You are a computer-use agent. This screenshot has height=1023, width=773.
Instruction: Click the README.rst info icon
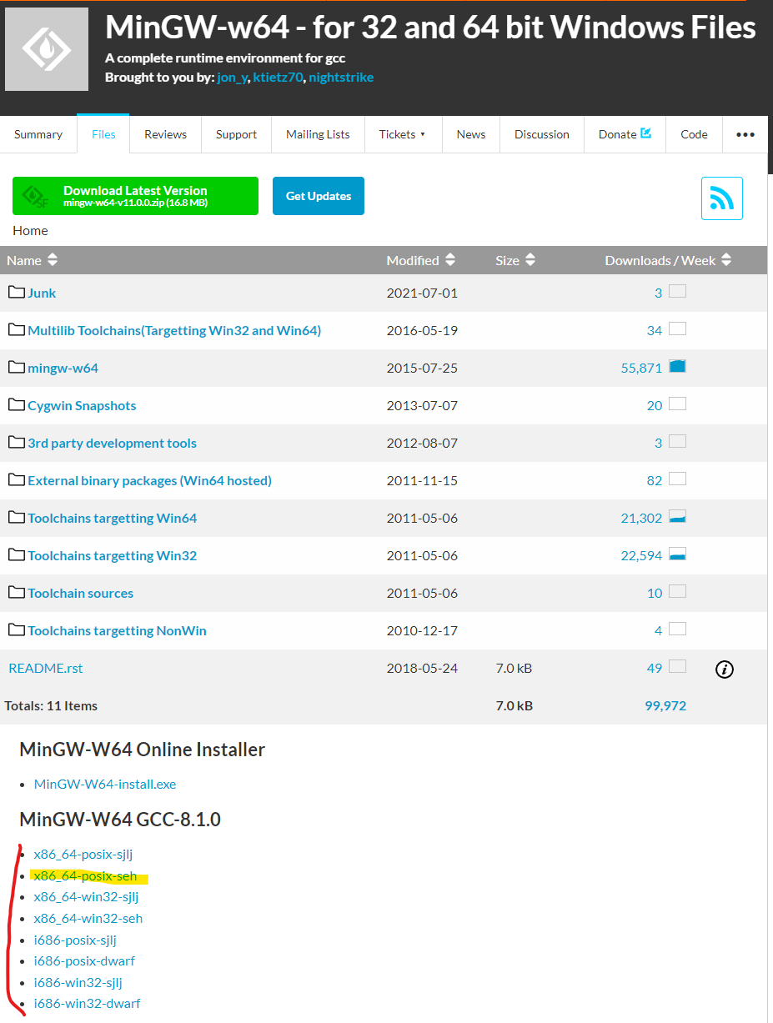(x=725, y=669)
